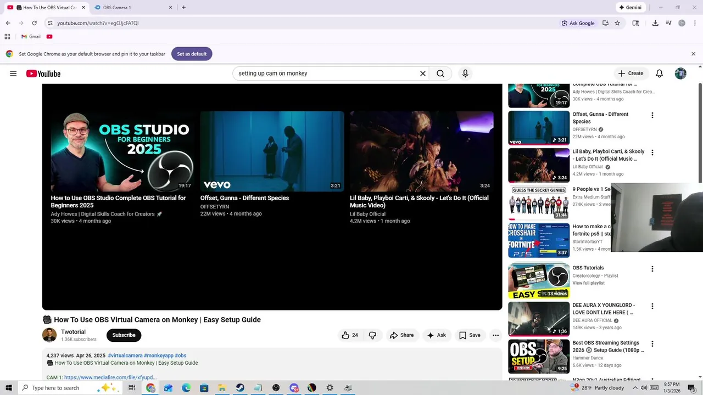Click the #monkeyapp hashtag
The image size is (703, 395).
tap(159, 356)
